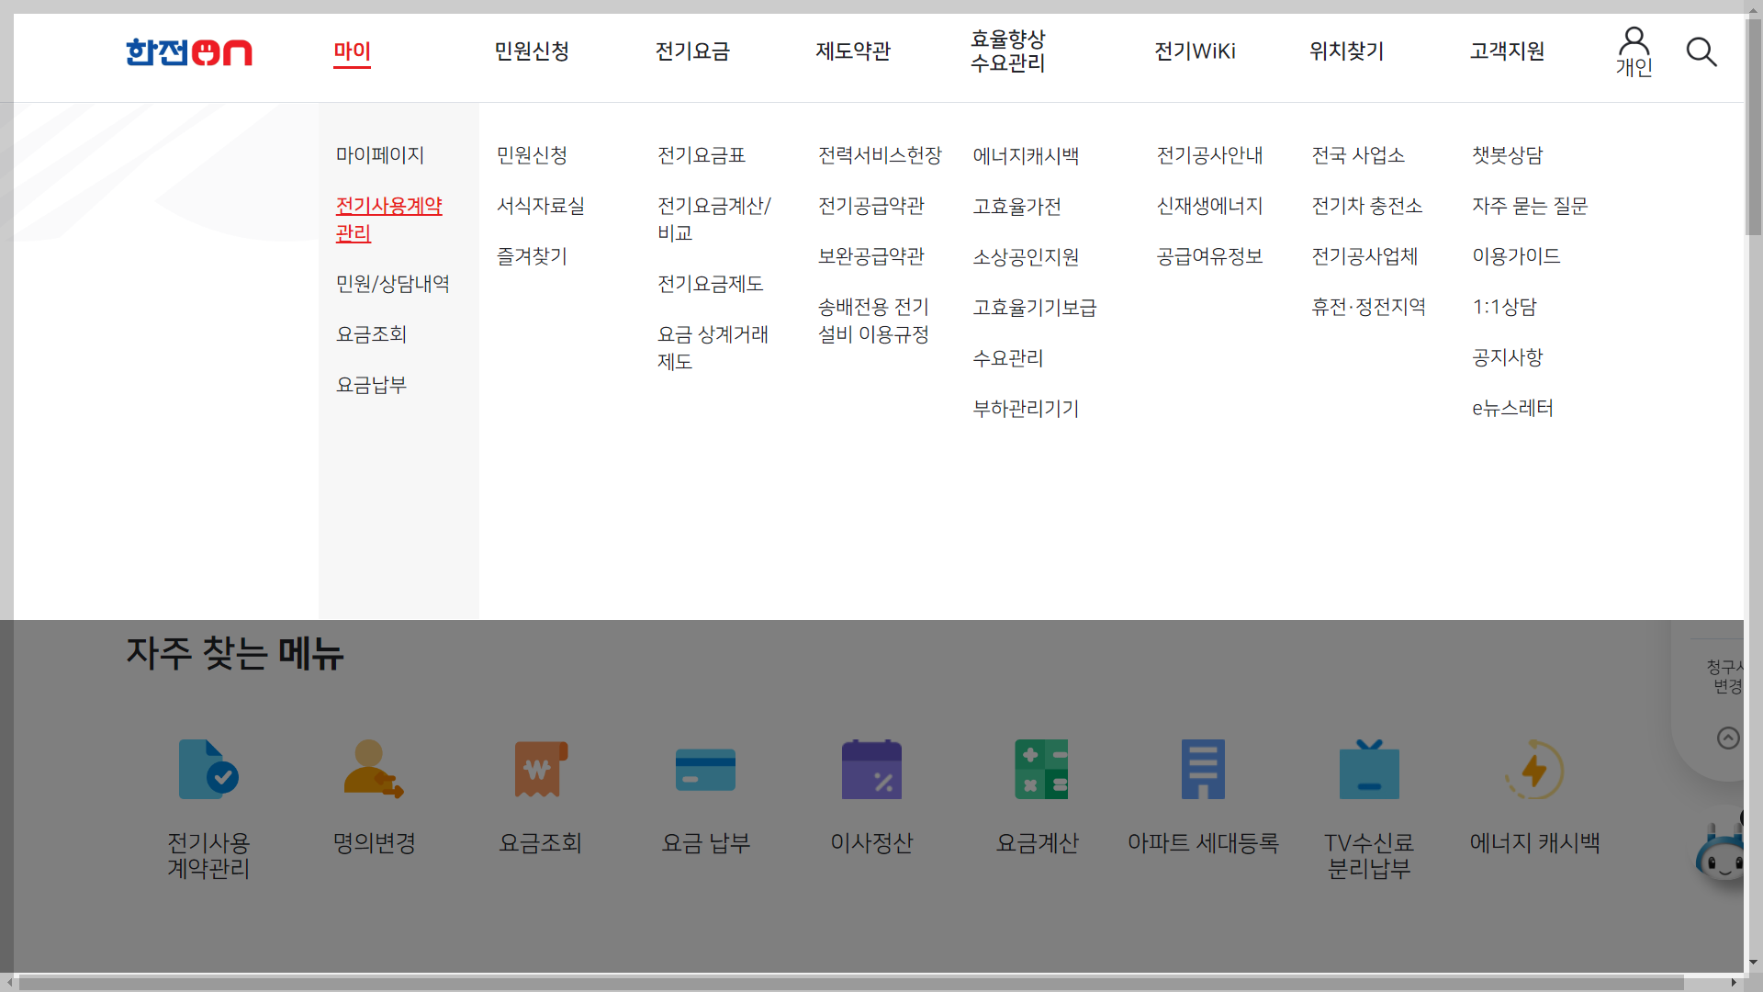This screenshot has width=1763, height=992.
Task: Open the 챗봇상담 link
Action: click(1508, 155)
